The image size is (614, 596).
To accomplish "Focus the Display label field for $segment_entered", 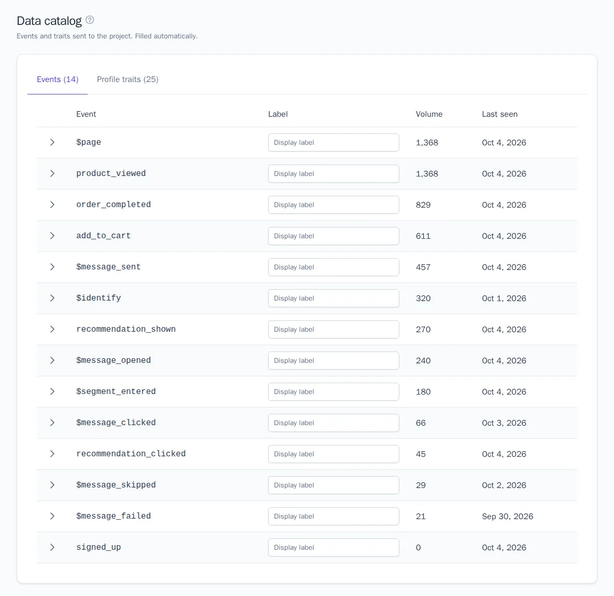I will [333, 392].
